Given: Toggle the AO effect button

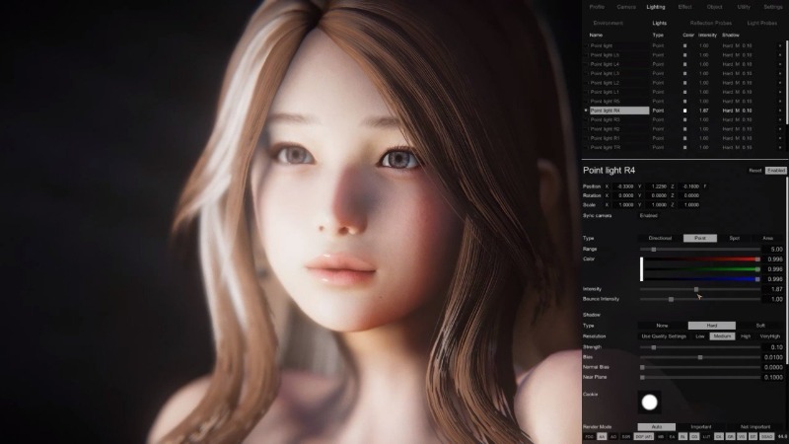Looking at the screenshot, I should click(613, 437).
